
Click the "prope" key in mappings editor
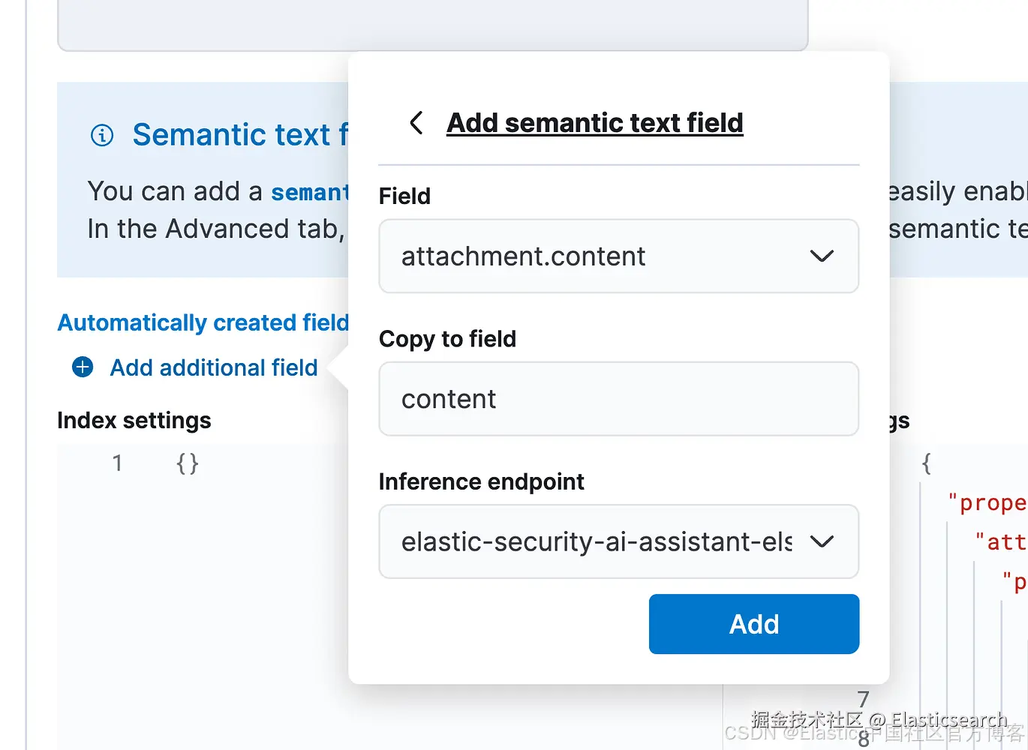pyautogui.click(x=987, y=502)
